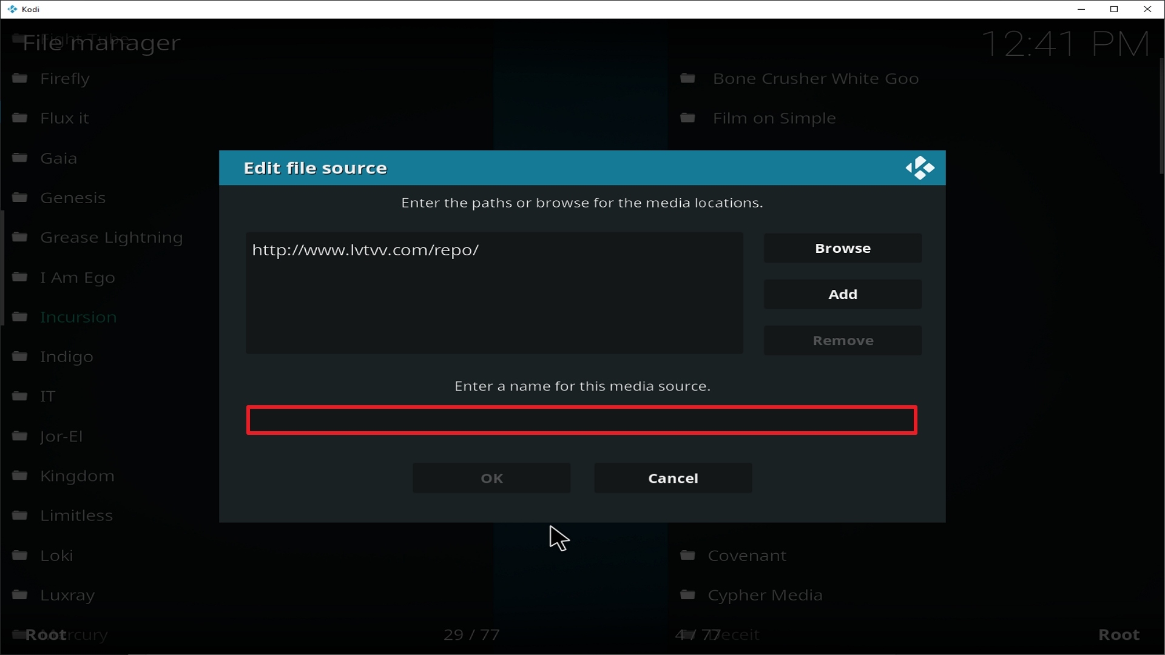Click the Gaia folder icon
The height and width of the screenshot is (655, 1165).
20,158
